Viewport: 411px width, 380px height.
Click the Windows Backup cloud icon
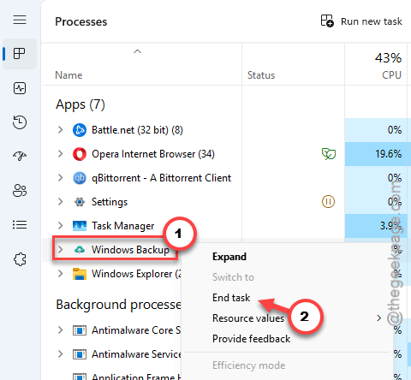point(80,250)
